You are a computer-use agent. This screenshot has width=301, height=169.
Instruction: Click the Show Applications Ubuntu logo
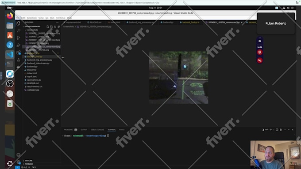tap(10, 163)
